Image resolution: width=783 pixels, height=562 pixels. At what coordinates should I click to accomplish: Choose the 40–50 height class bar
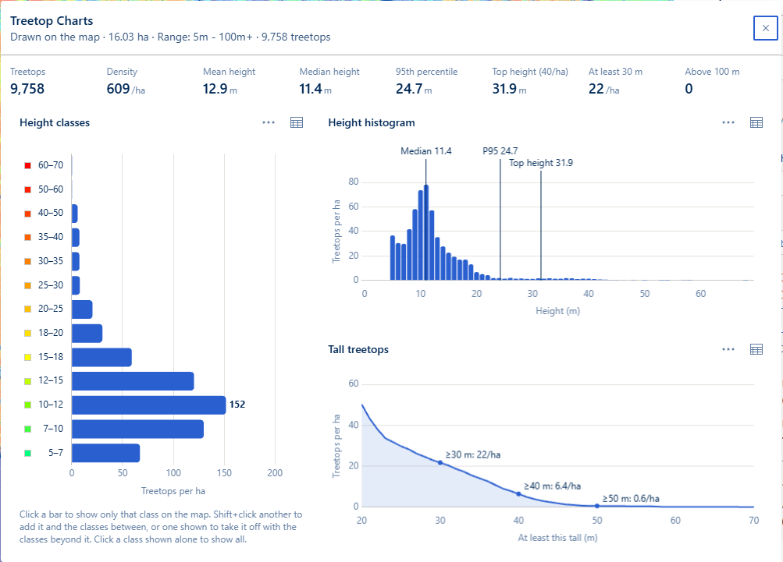[75, 214]
